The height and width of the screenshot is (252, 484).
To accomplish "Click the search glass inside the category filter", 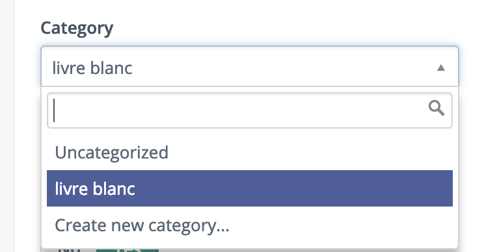I will pos(436,108).
